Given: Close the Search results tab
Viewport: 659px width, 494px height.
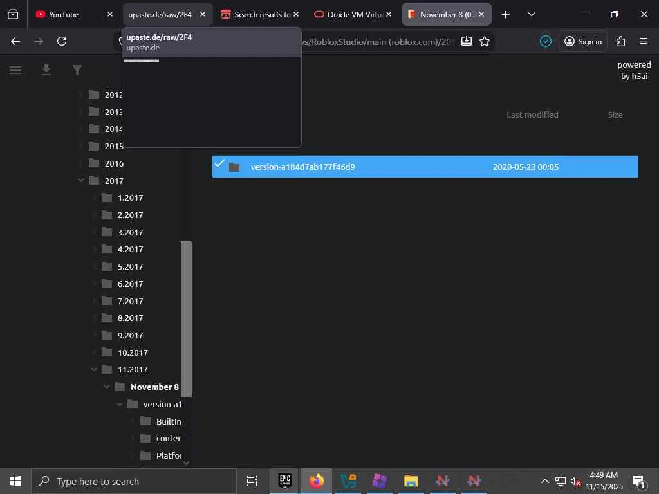Looking at the screenshot, I should tap(296, 14).
